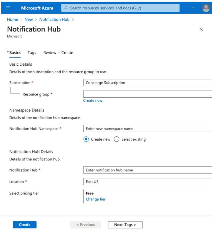The image size is (215, 231).
Task: Open the hamburger portal menu
Action: [x=8, y=8]
